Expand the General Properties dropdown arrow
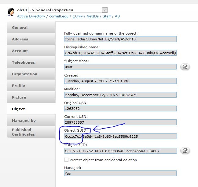This screenshot has width=198, height=187. coord(105,10)
